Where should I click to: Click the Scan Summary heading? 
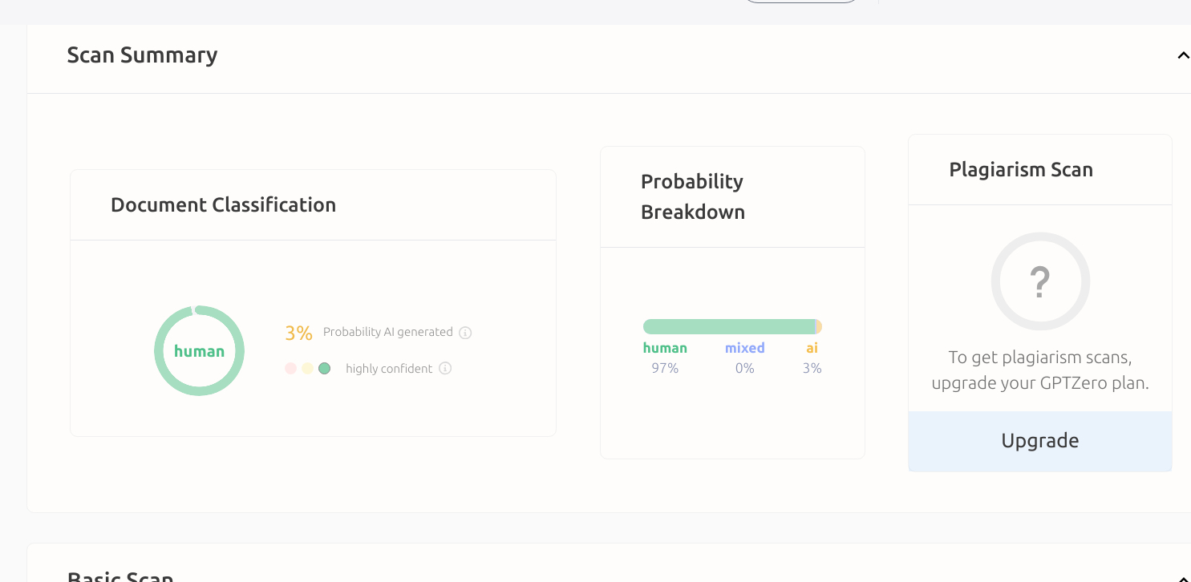pos(142,55)
